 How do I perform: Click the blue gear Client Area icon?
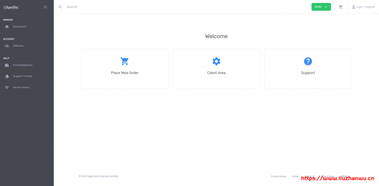coord(216,62)
